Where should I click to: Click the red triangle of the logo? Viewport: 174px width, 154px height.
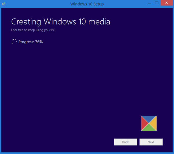tap(144, 123)
